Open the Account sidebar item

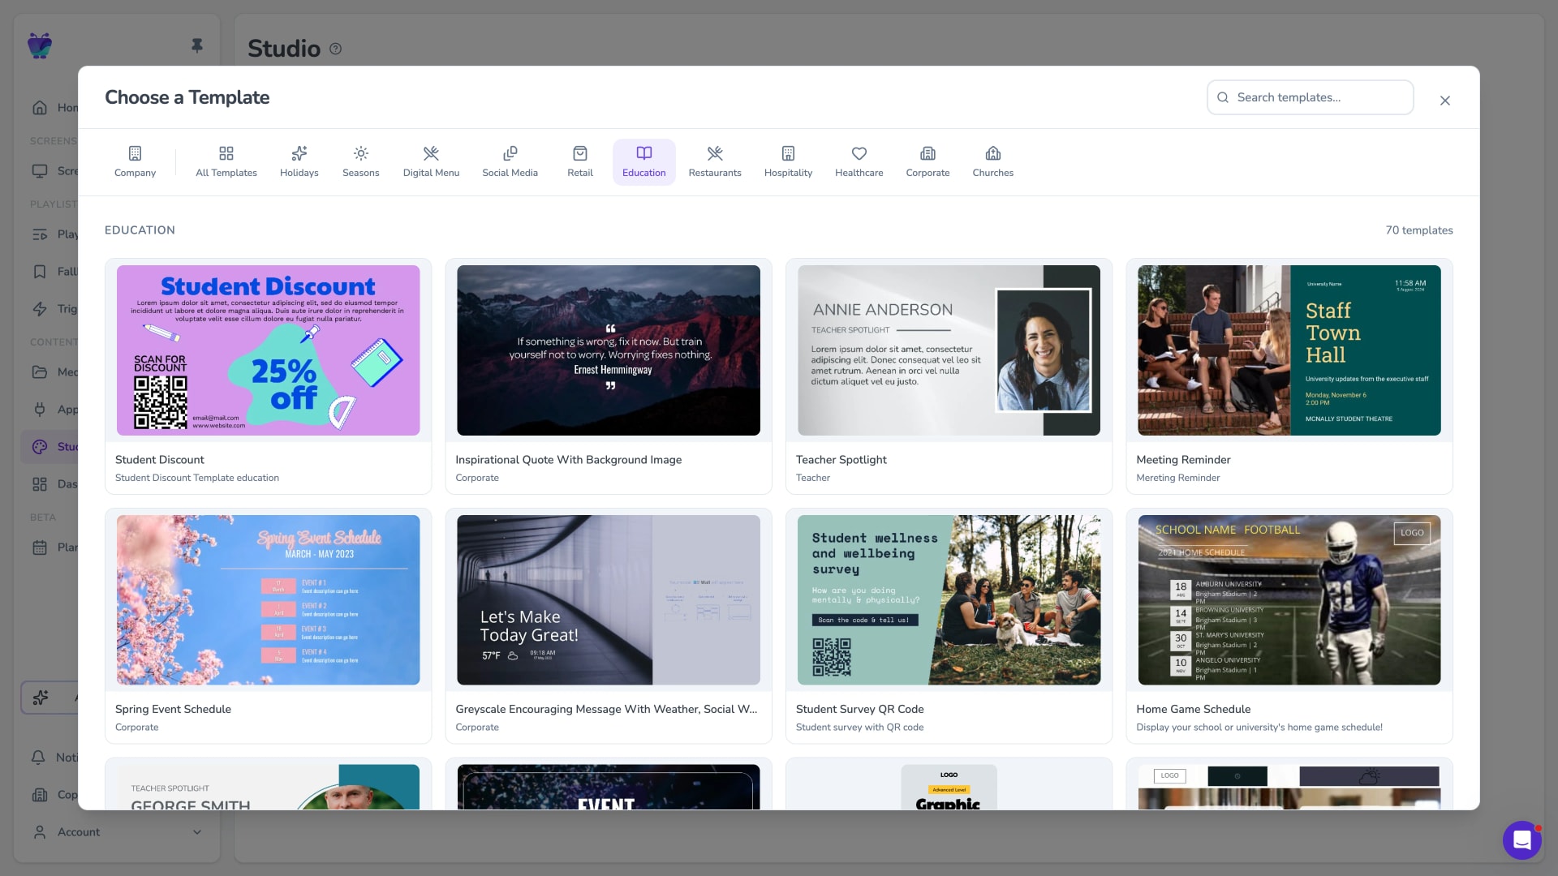tap(116, 832)
